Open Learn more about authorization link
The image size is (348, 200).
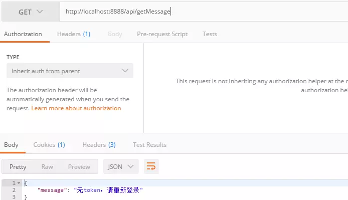pyautogui.click(x=76, y=108)
